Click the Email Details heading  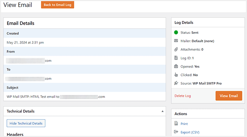(x=20, y=23)
